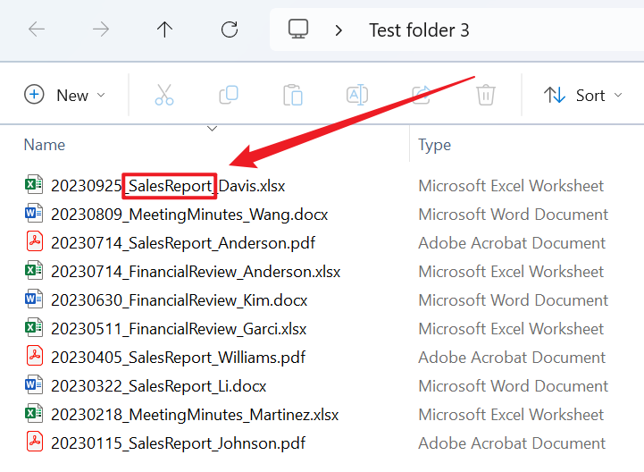Expand the breadcrumb chevron before Test folder 3

coord(339,30)
